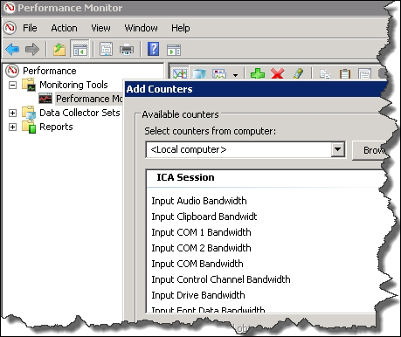Click the Browse button
The height and width of the screenshot is (337, 401).
370,150
